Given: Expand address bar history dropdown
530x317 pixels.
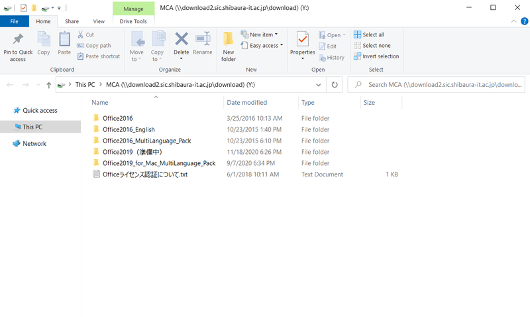Looking at the screenshot, I should 319,85.
